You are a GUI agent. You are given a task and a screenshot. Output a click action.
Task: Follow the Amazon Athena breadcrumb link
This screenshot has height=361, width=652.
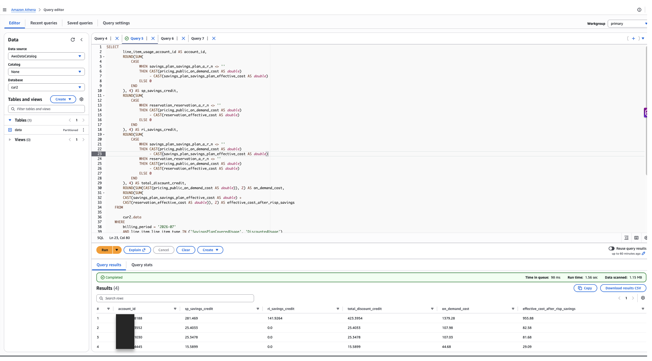point(24,10)
